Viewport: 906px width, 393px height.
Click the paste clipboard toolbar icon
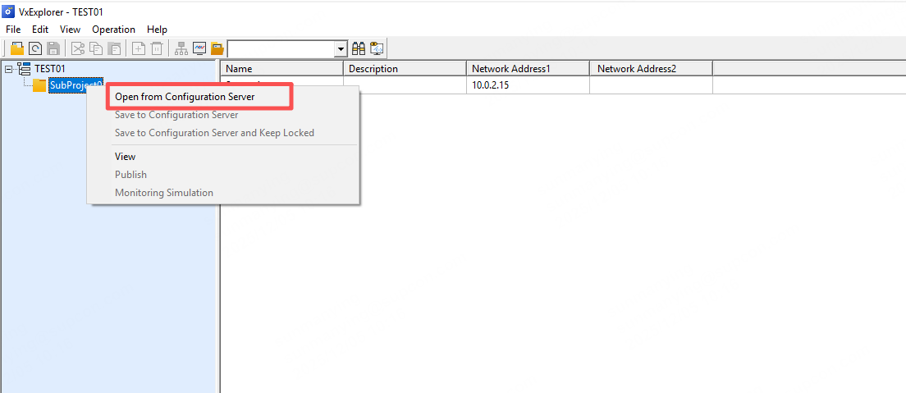click(114, 48)
